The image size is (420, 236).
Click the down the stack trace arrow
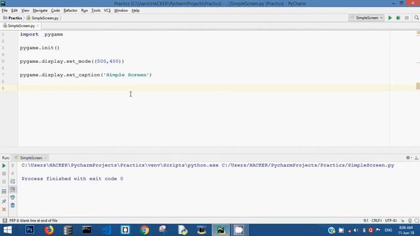coord(12,174)
